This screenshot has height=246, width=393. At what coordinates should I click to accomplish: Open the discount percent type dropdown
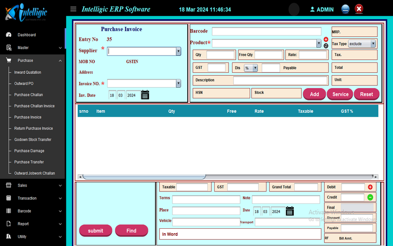point(255,68)
